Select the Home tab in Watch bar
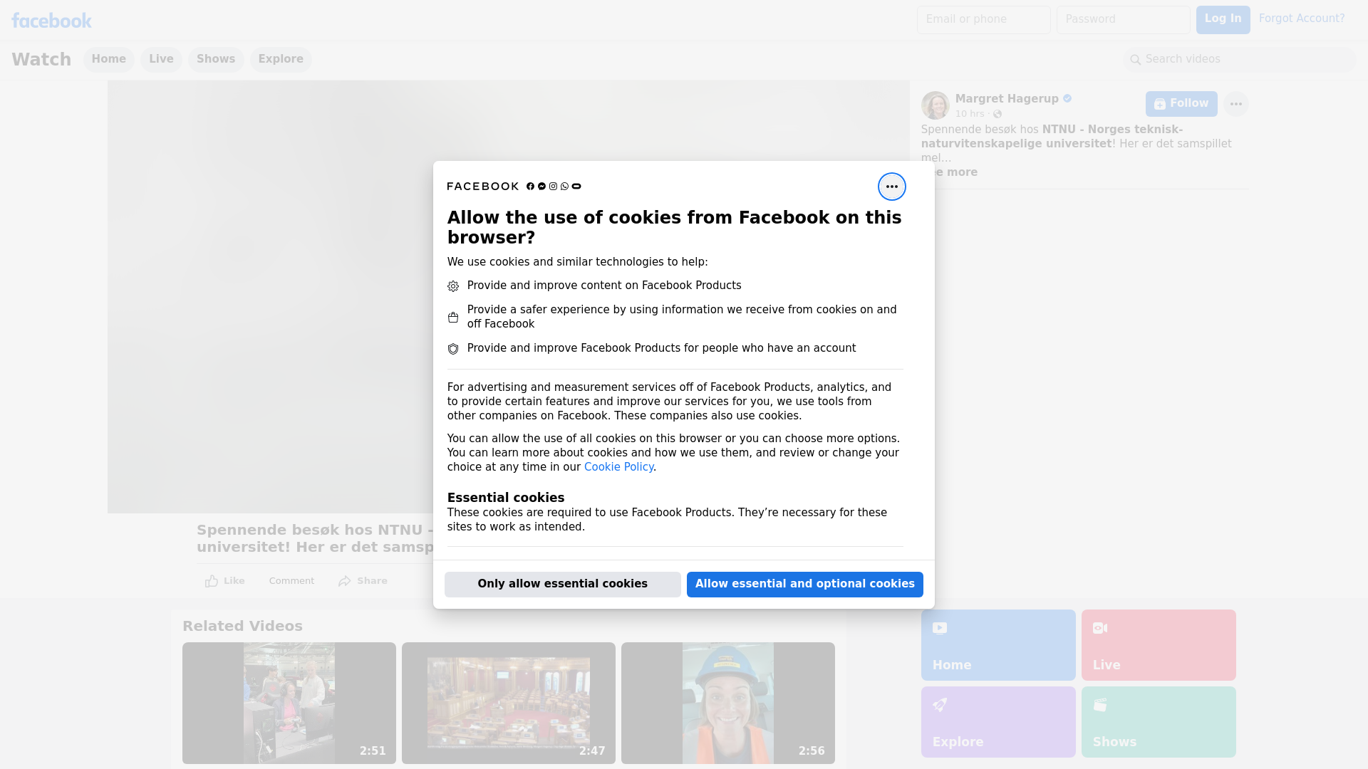 108,60
